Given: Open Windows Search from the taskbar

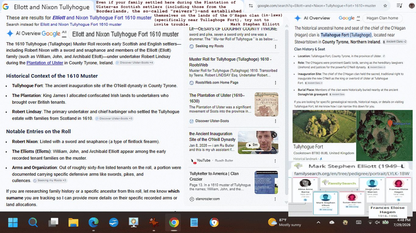Looking at the screenshot, I should [33, 223].
